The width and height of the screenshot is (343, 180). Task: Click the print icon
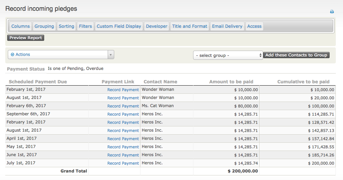332,12
